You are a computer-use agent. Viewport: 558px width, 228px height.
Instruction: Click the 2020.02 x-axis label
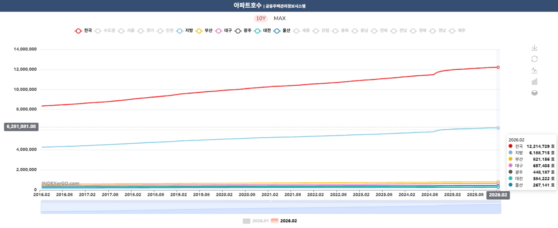(224, 194)
